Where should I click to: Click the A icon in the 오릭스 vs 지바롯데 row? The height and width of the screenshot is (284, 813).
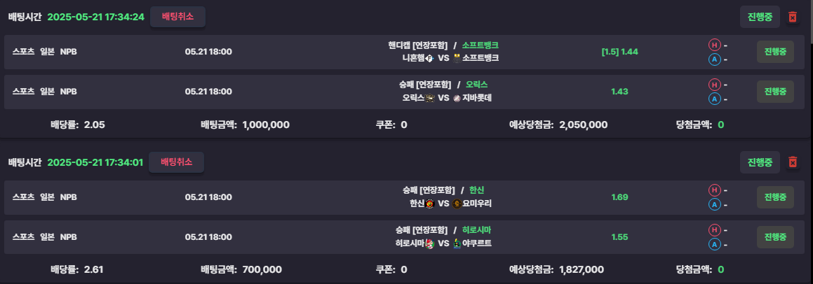click(715, 99)
